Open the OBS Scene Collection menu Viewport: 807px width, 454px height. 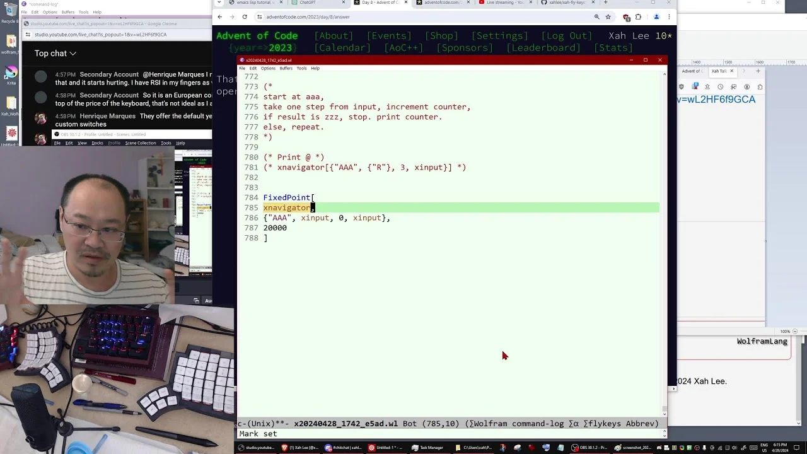[x=141, y=143]
